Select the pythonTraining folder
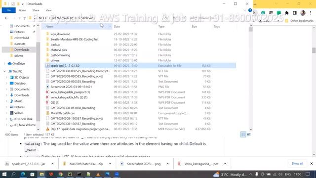Viewport: 316px width, 178px height. 60,55
